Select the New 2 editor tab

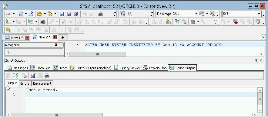(45, 37)
